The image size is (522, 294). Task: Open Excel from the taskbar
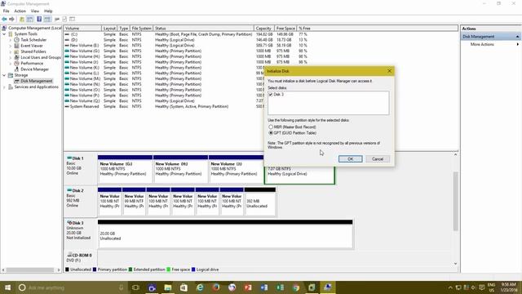(x=280, y=287)
